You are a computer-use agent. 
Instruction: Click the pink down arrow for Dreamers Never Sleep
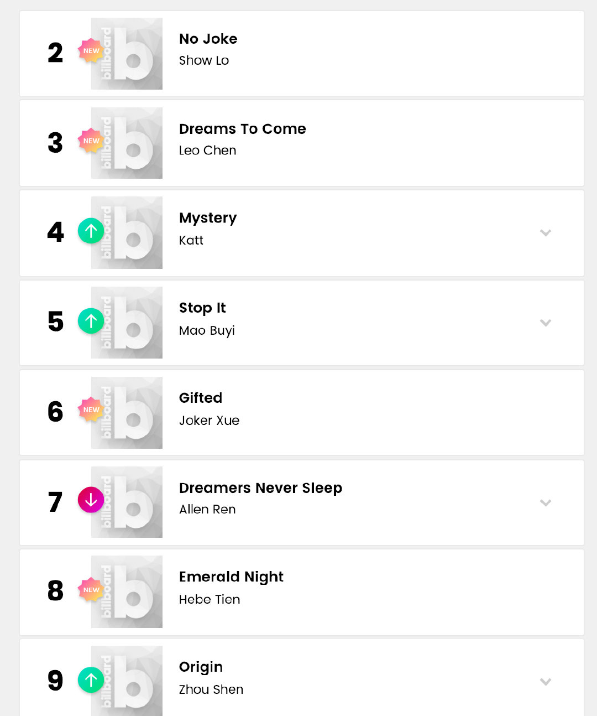pos(91,500)
